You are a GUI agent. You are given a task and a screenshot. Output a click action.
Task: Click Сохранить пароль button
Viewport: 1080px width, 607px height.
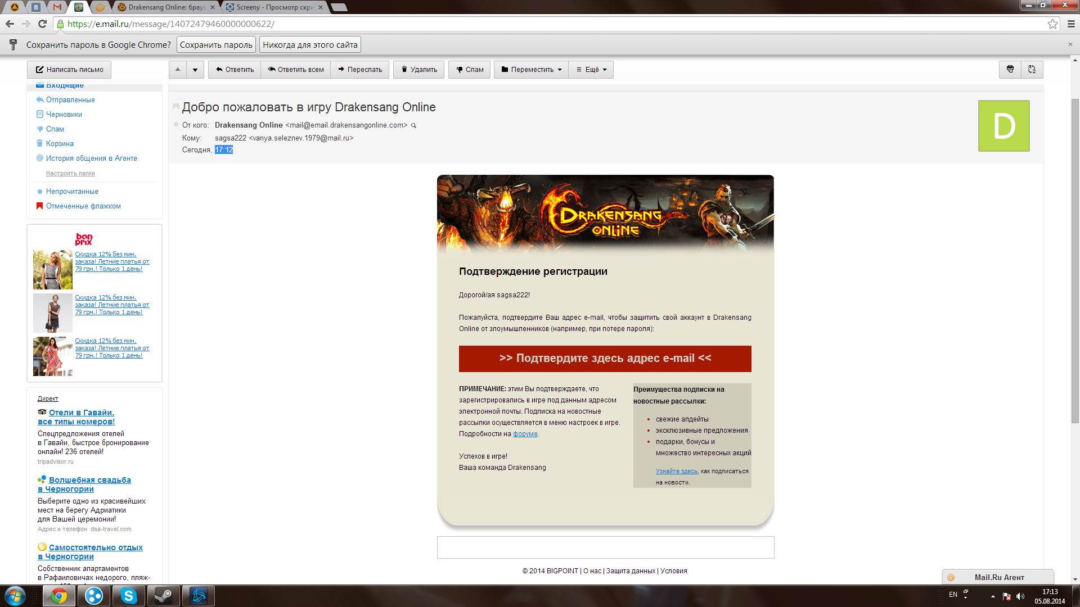[216, 45]
